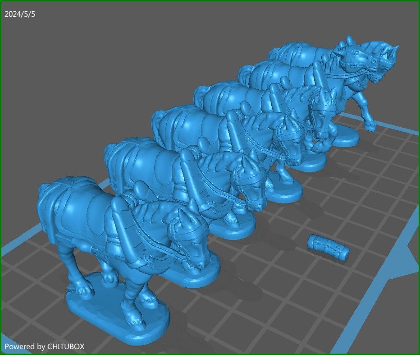Click the "Powered by CHITUBOX" text
The width and height of the screenshot is (420, 355).
pos(45,346)
